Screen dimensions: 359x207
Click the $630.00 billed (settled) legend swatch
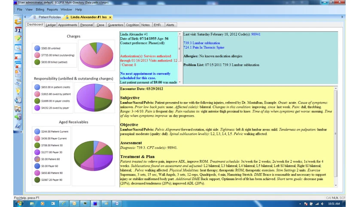tap(37, 62)
